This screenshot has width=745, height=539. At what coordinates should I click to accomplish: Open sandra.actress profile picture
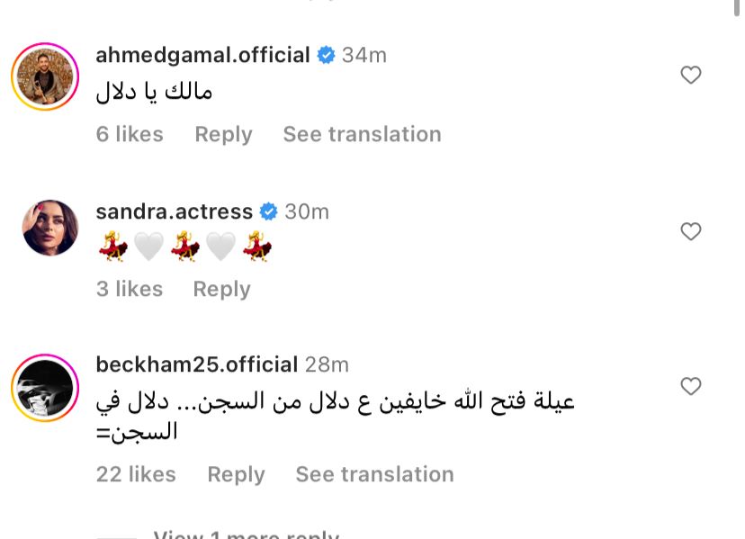49,229
